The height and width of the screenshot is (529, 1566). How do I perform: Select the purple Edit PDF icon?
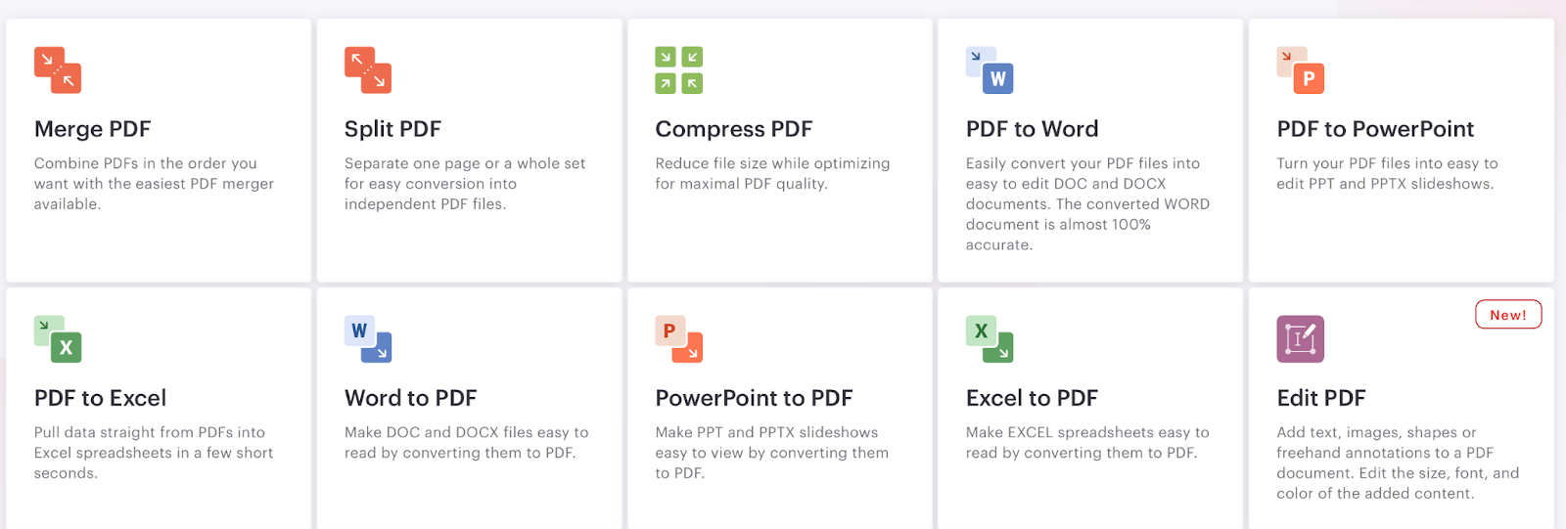[1301, 339]
